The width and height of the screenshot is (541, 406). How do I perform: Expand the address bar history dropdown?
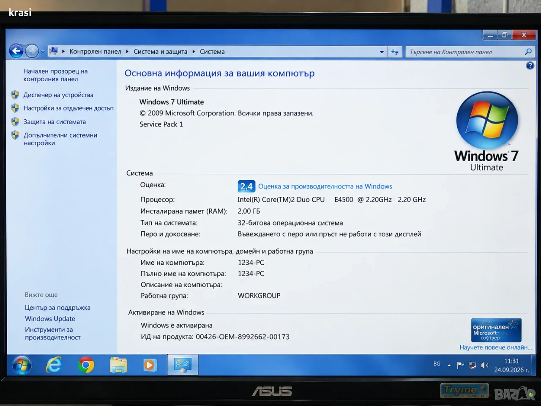coord(382,52)
